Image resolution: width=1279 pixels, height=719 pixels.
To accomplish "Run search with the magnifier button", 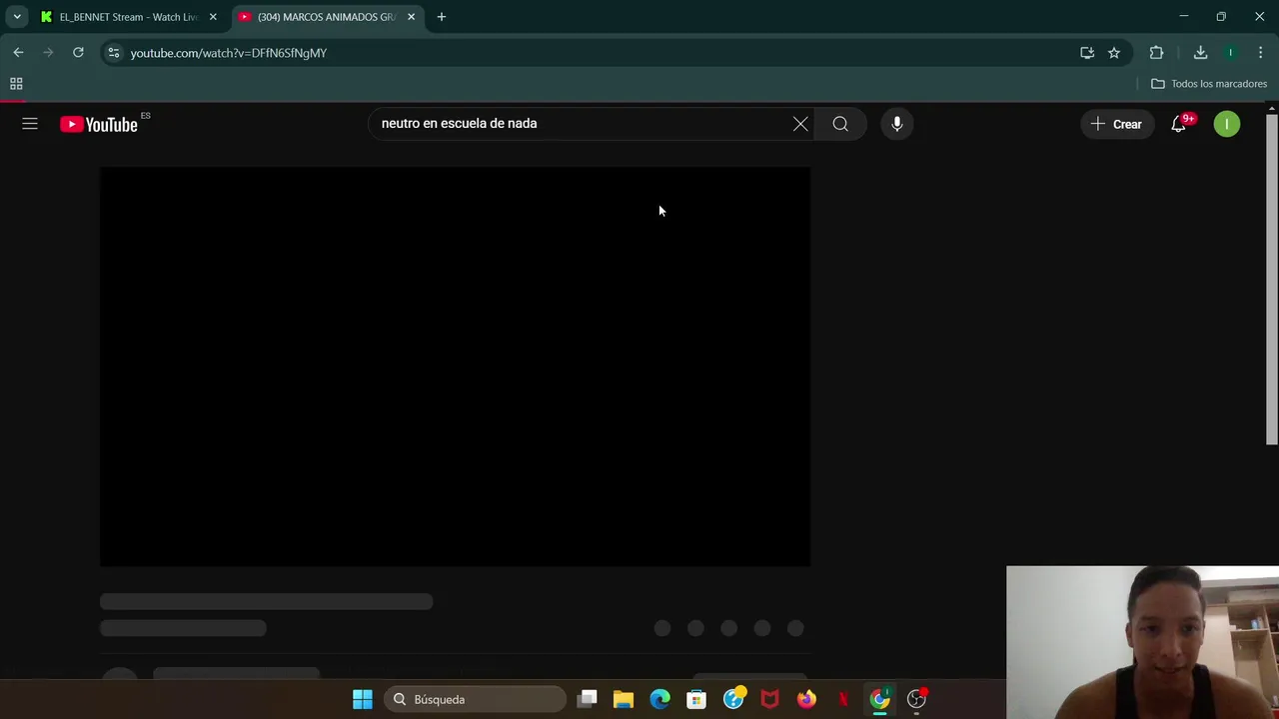I will [x=840, y=124].
